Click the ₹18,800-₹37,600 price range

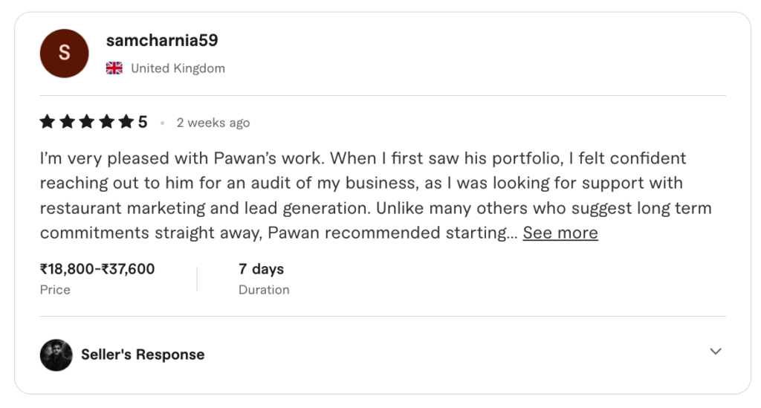click(x=97, y=269)
